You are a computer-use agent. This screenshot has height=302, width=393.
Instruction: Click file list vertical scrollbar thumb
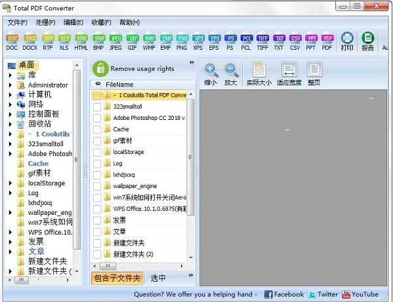191,157
